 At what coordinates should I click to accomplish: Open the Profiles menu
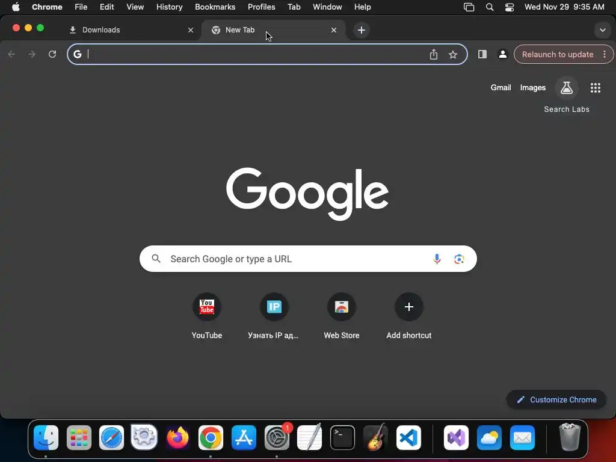[x=261, y=7]
